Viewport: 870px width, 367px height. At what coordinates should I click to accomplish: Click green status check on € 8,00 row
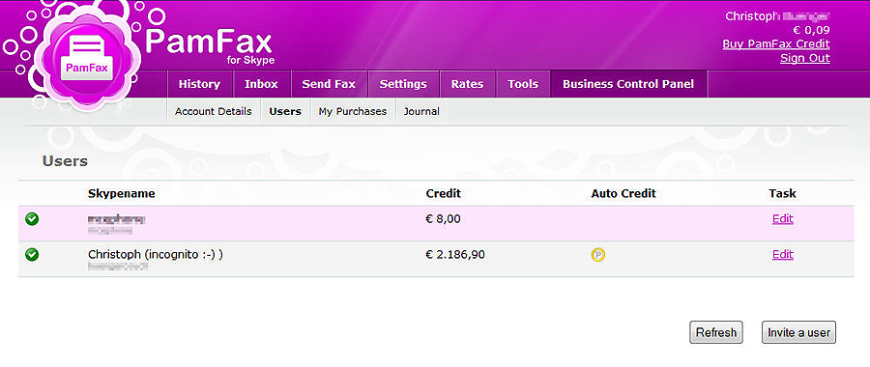tap(32, 219)
